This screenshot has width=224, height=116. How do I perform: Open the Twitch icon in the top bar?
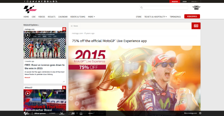[x=42, y=1]
